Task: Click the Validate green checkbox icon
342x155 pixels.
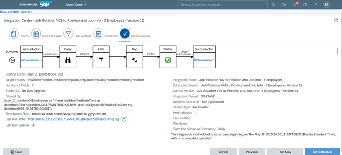Action: (x=168, y=60)
